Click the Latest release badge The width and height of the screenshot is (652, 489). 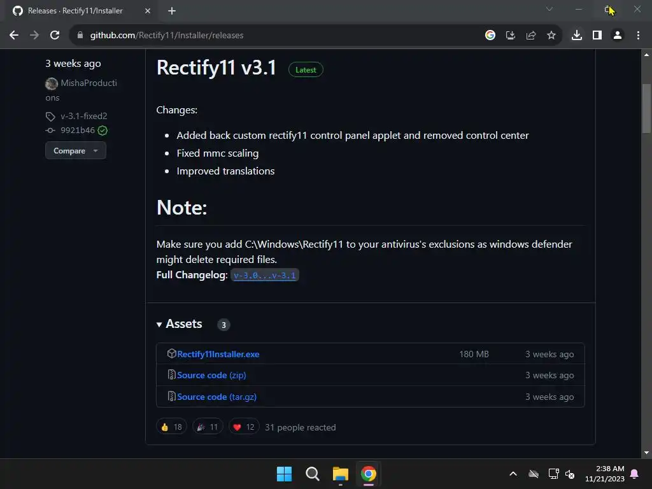[x=306, y=70]
